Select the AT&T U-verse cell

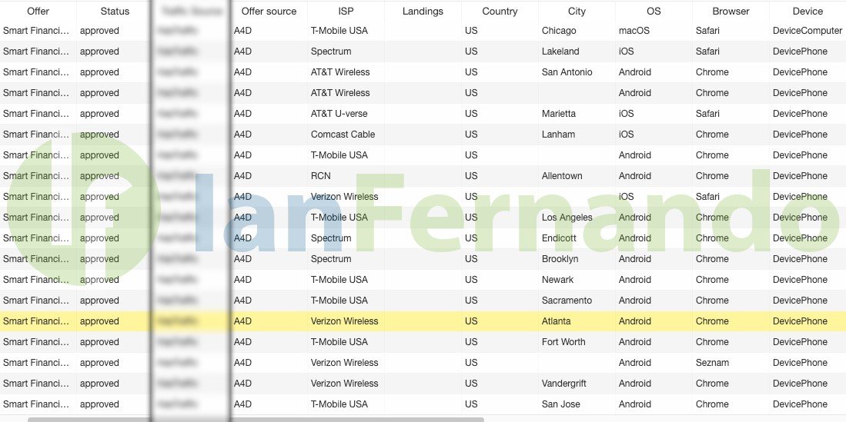pyautogui.click(x=339, y=114)
